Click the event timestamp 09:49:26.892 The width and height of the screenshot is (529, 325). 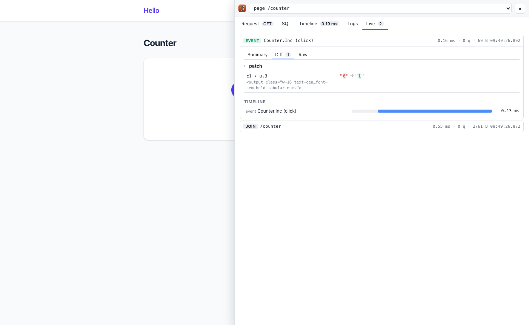pyautogui.click(x=505, y=40)
